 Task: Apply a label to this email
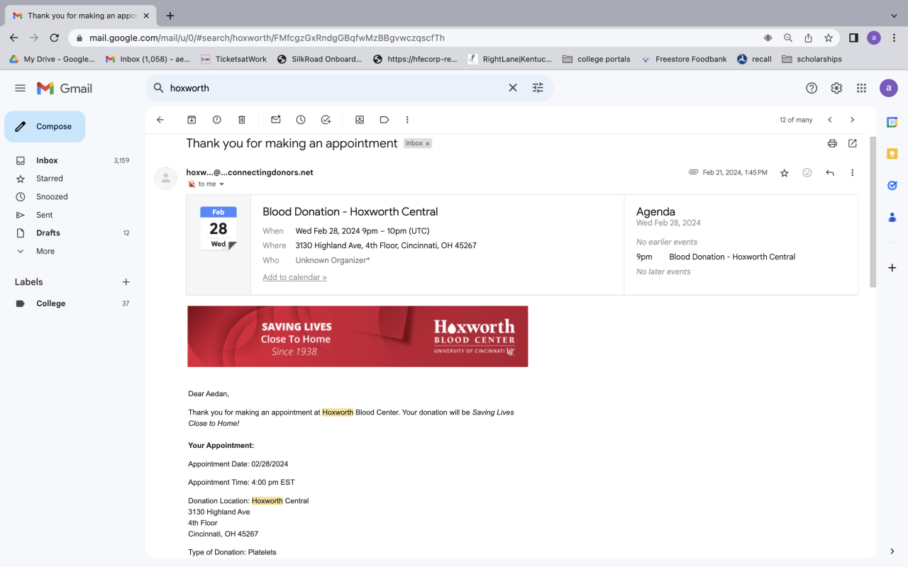tap(384, 120)
